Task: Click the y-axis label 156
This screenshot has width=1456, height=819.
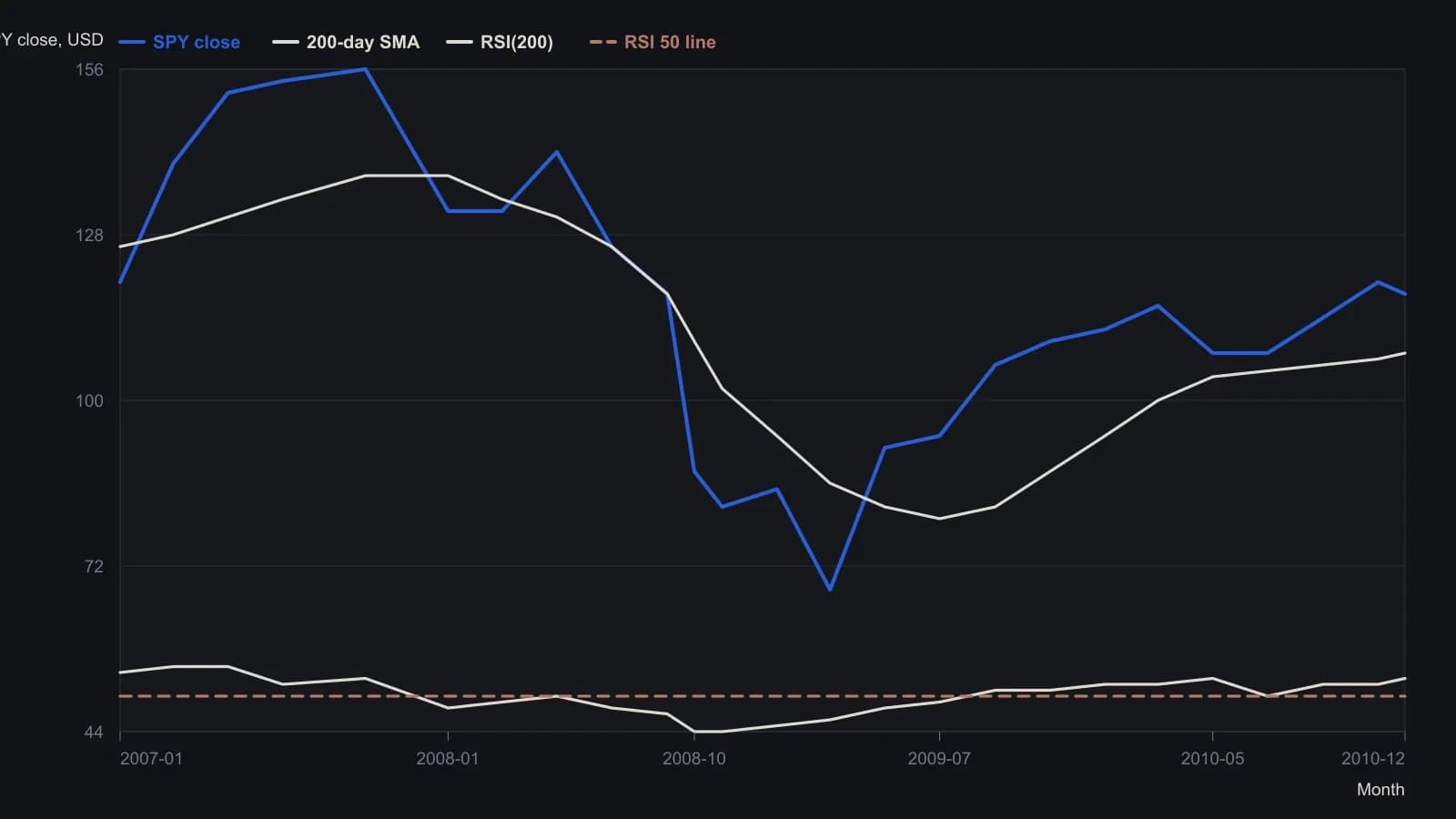Action: 89,70
